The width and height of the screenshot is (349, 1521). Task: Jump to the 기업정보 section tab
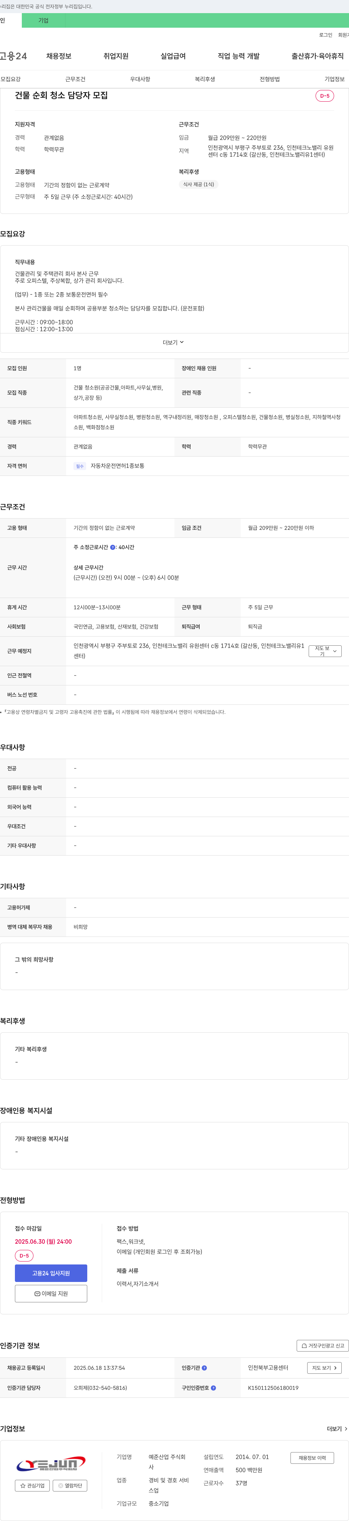334,79
